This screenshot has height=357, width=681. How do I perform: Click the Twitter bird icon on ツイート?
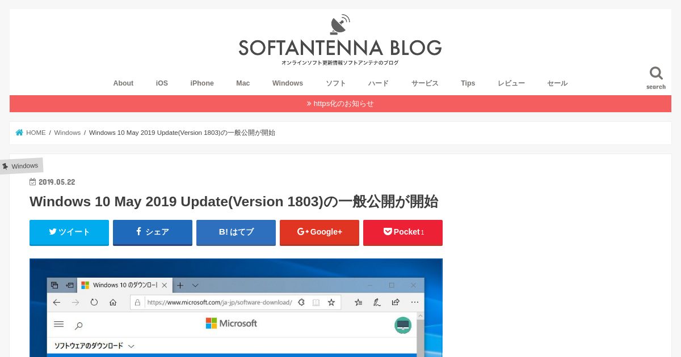(53, 231)
